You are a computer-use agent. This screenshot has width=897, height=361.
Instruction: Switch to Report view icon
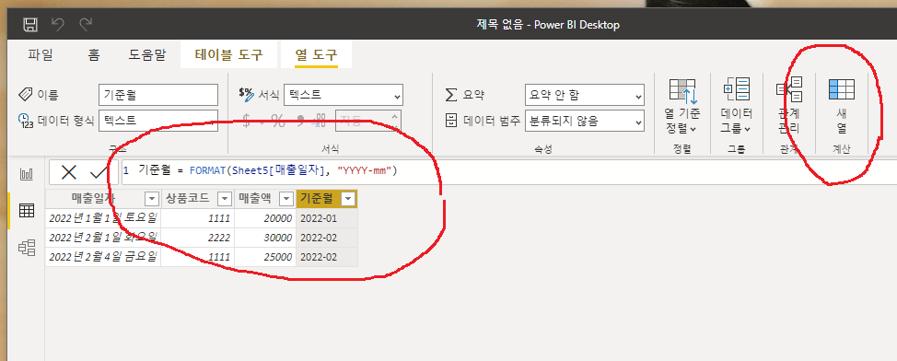click(27, 174)
